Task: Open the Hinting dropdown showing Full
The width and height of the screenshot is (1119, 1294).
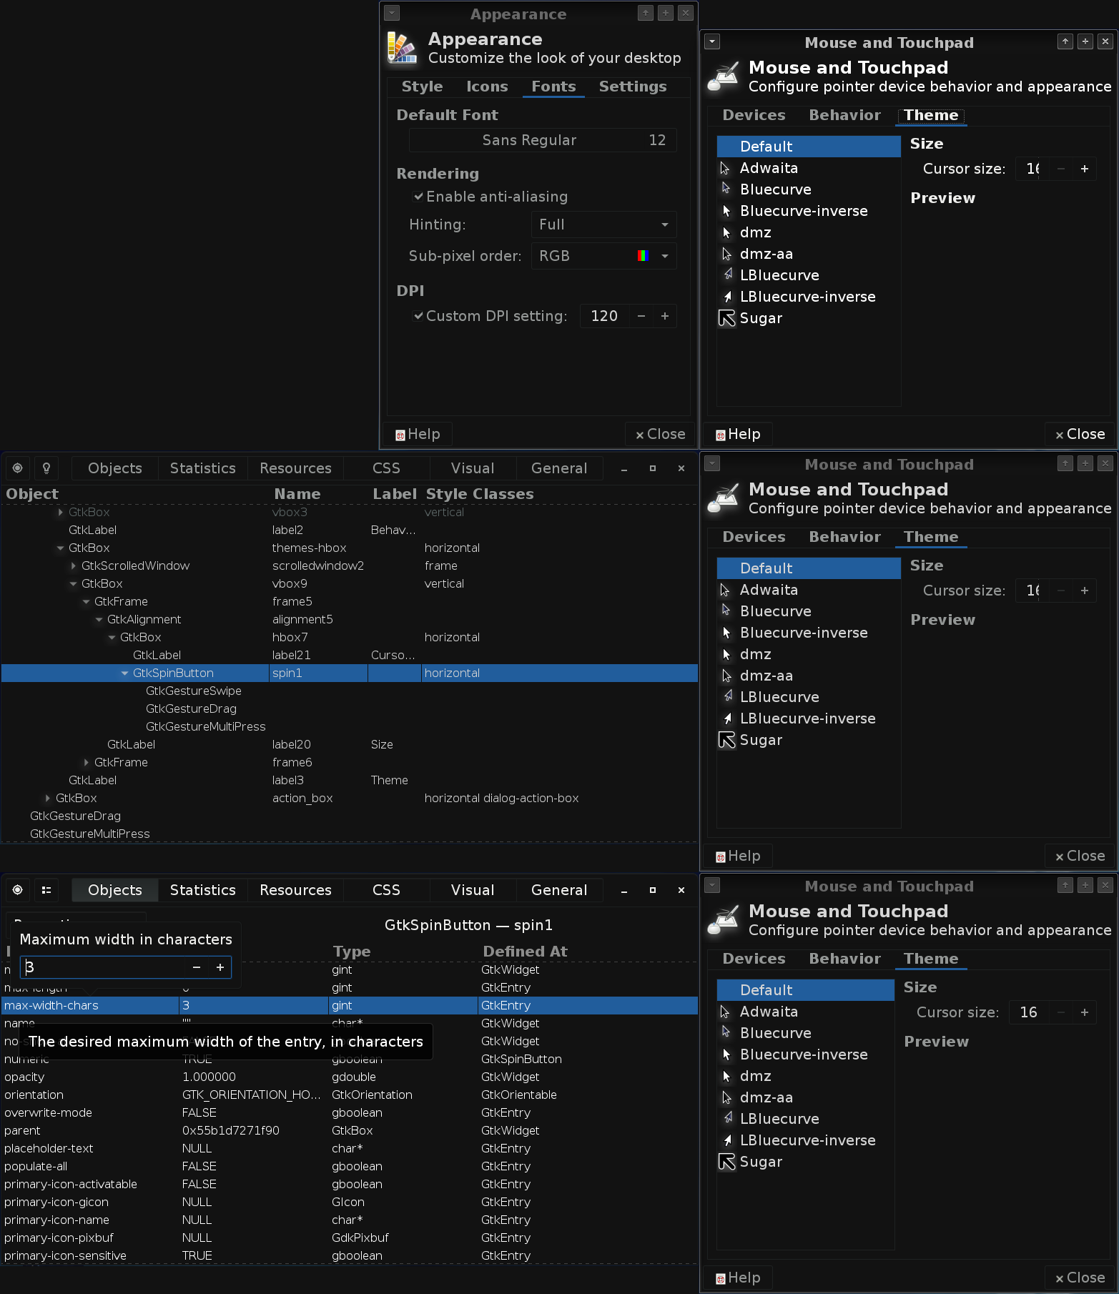Action: click(x=603, y=224)
